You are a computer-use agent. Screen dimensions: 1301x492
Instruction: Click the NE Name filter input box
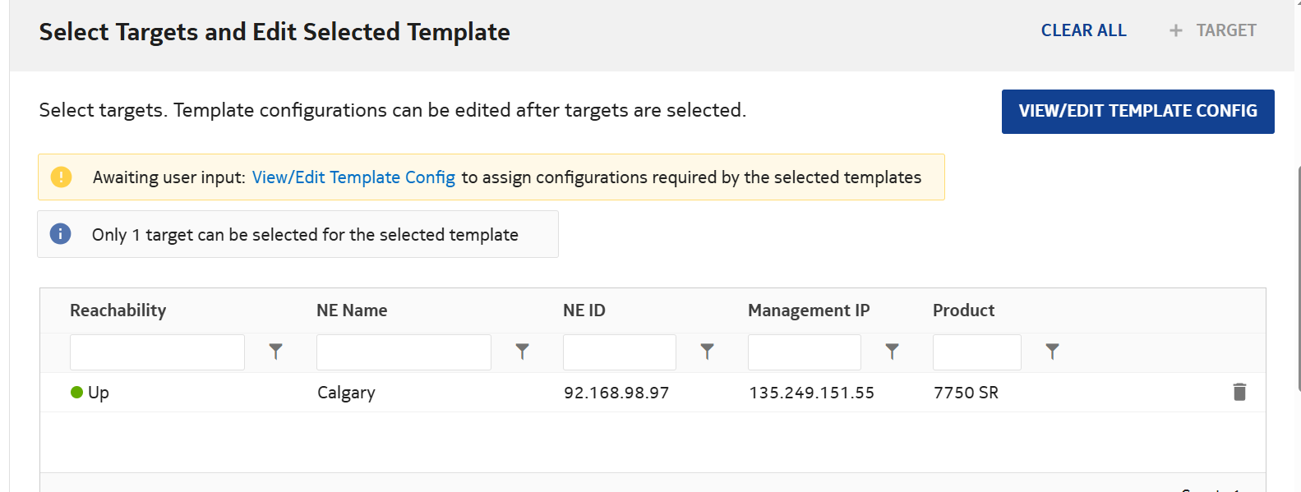[x=404, y=352]
